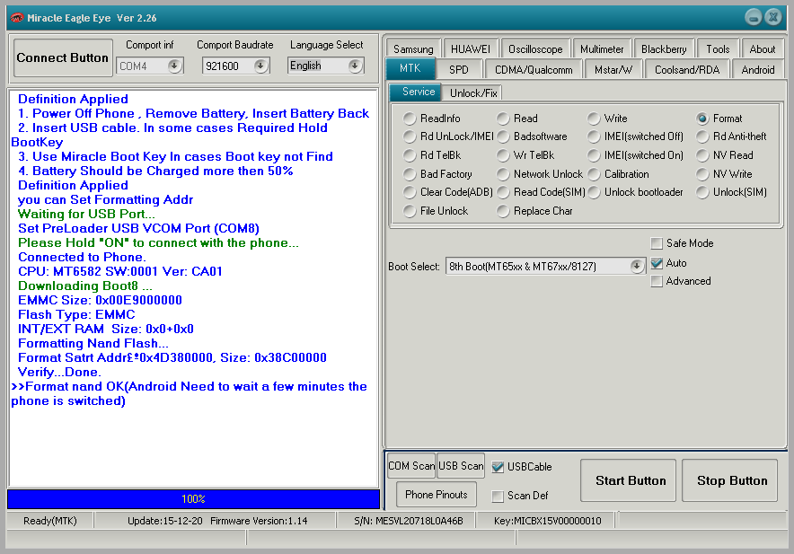Select the ReadInfo radio option
794x554 pixels.
(410, 119)
